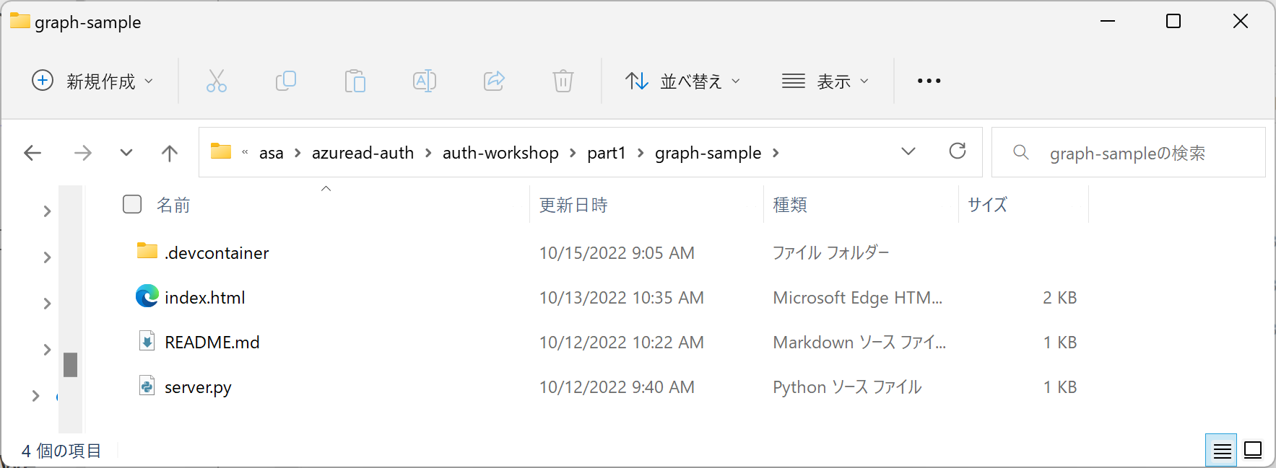Navigate to parent folder with up arrow
This screenshot has width=1276, height=468.
coord(168,152)
